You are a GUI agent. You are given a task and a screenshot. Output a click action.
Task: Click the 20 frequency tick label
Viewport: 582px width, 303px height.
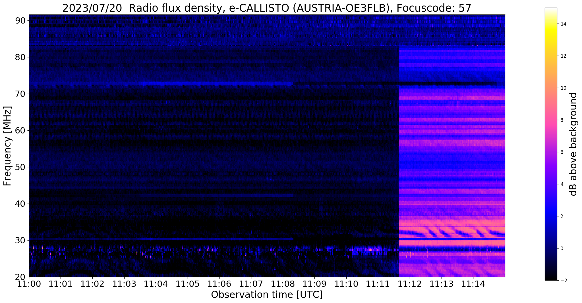[20, 277]
